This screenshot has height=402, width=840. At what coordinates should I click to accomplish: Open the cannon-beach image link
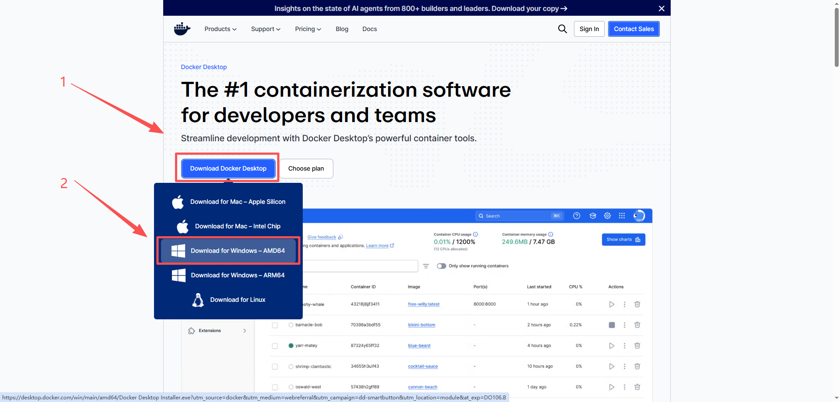click(x=423, y=387)
